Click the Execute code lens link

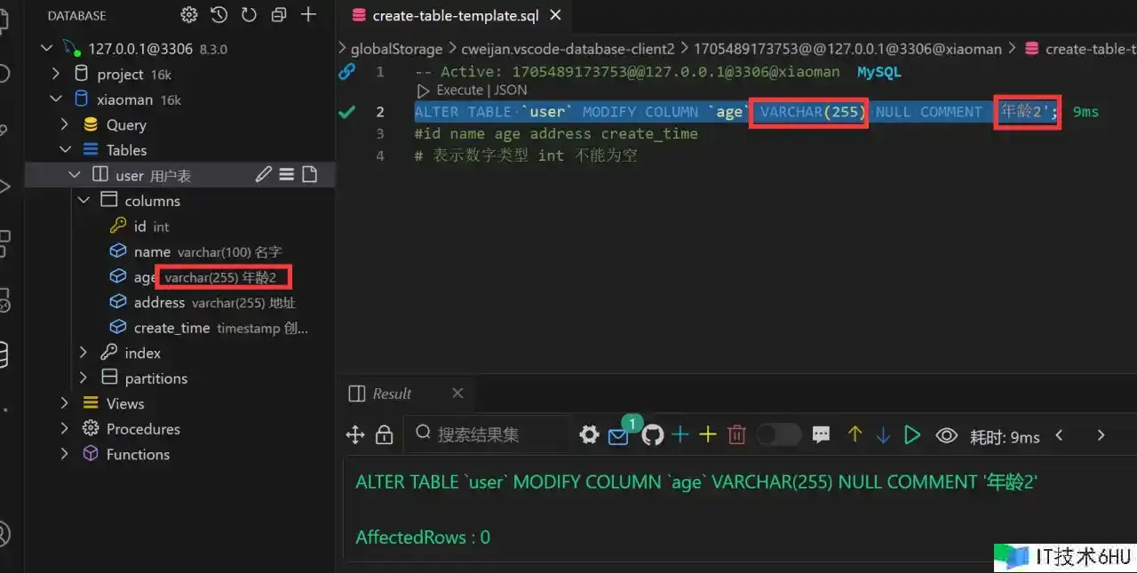coord(459,90)
